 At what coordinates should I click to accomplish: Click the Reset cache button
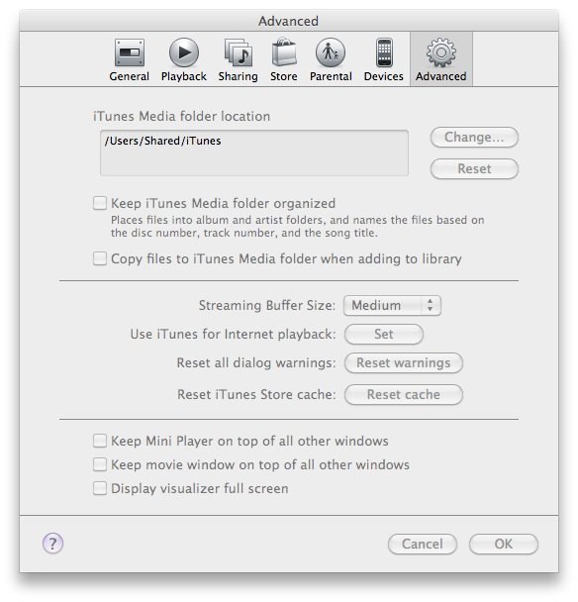pos(404,395)
